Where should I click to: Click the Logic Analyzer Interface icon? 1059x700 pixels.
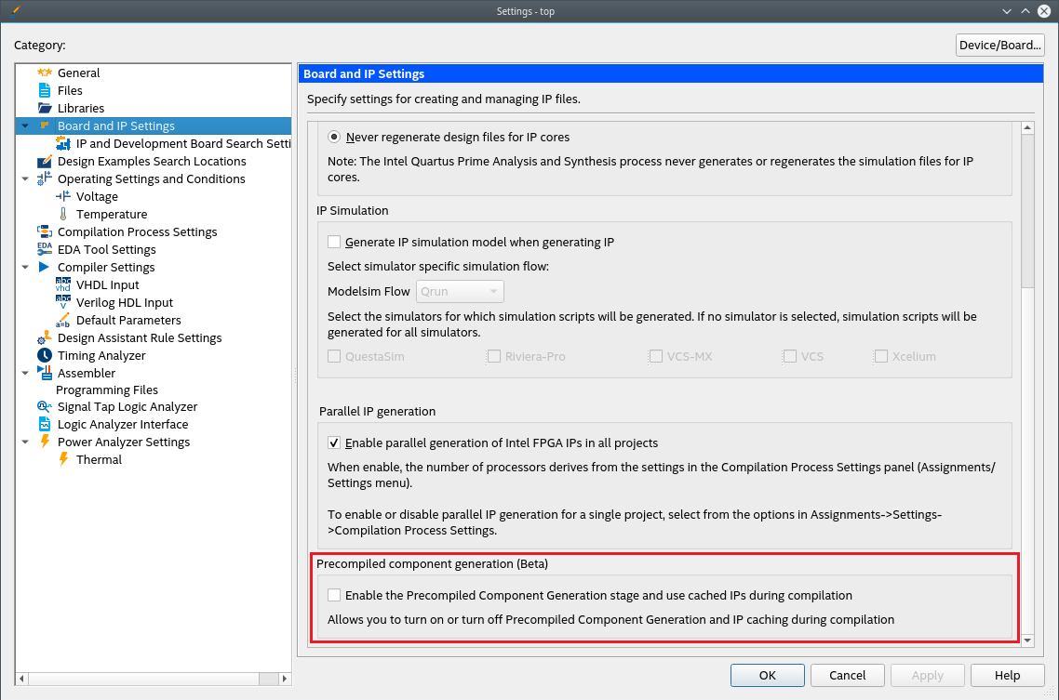45,424
